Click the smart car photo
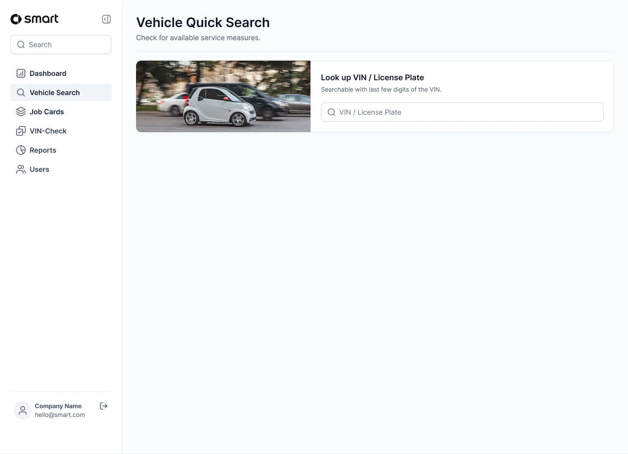 coord(223,96)
